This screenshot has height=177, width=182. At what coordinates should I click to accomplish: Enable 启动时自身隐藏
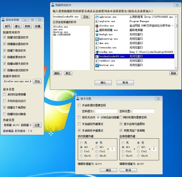coord(5,94)
